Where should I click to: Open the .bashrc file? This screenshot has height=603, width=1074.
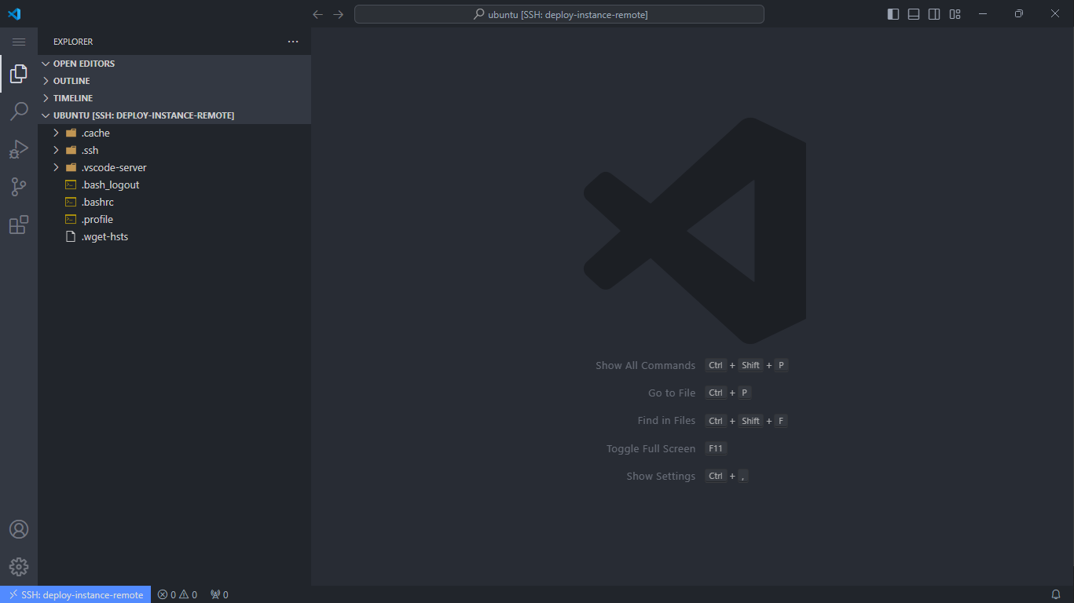click(174, 202)
